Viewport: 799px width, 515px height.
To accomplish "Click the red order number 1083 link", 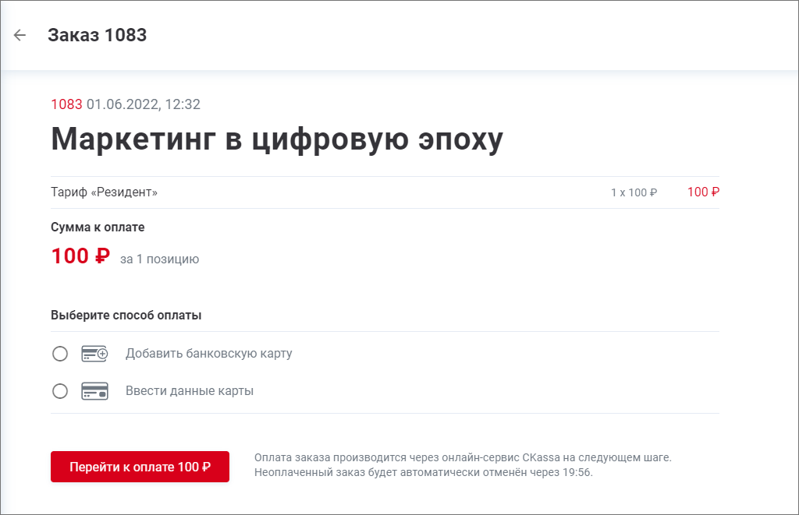I will pyautogui.click(x=66, y=104).
